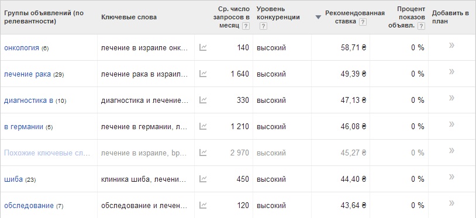Add онкология group to plan arrows

[x=451, y=46]
